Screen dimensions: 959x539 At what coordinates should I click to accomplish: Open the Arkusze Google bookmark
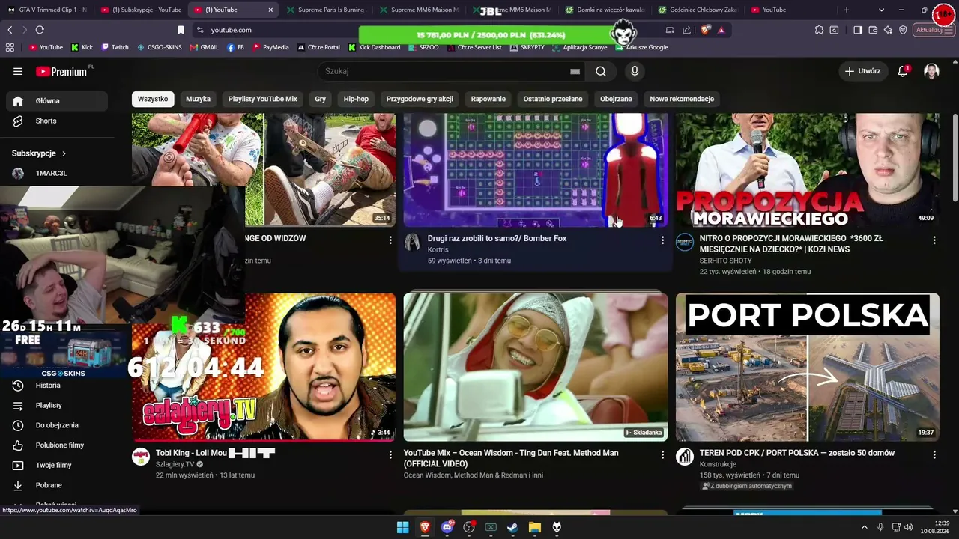(641, 47)
